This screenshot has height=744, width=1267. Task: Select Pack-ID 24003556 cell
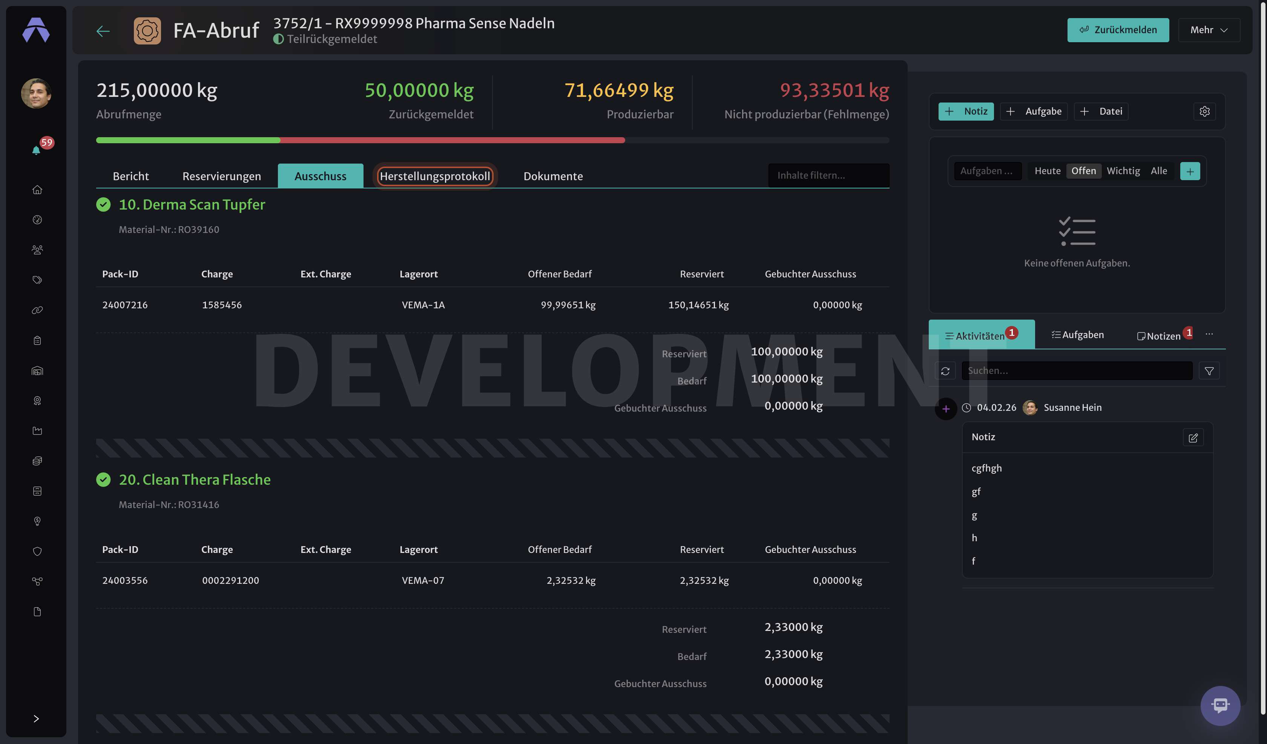coord(125,581)
